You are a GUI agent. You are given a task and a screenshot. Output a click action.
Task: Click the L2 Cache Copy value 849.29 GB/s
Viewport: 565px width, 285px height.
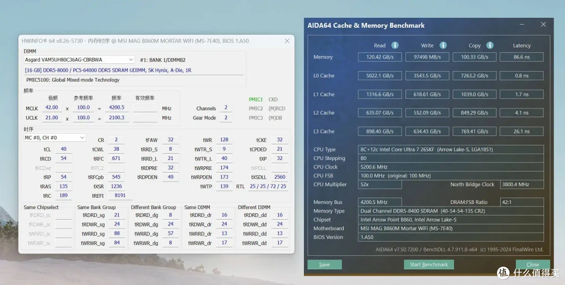coord(474,113)
